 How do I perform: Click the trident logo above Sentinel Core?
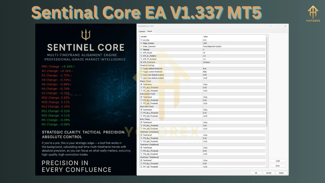pyautogui.click(x=86, y=35)
